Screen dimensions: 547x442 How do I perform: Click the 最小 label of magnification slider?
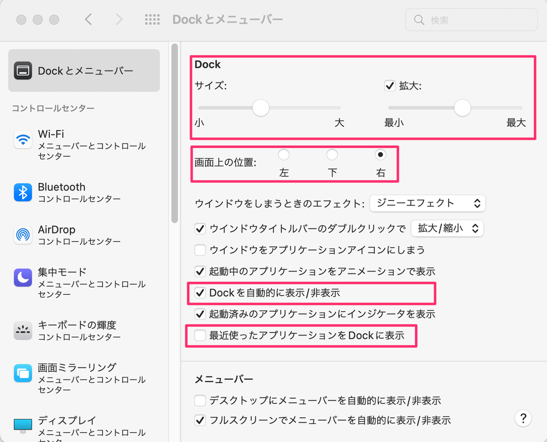(x=394, y=123)
